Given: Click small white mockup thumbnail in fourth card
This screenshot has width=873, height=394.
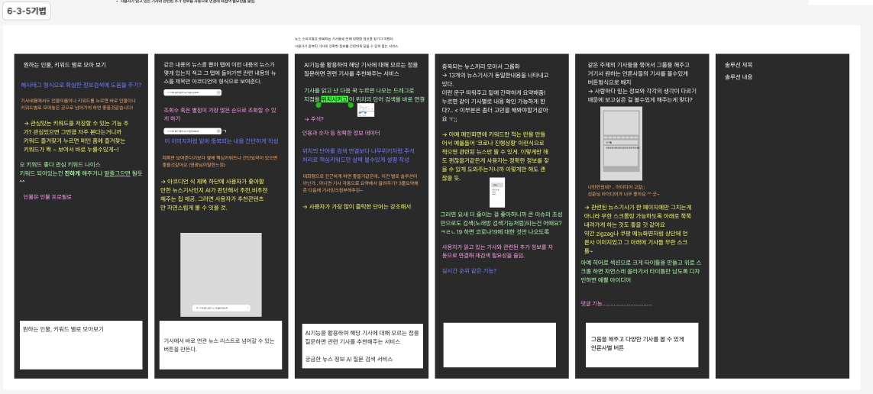Looking at the screenshot, I should tap(497, 192).
